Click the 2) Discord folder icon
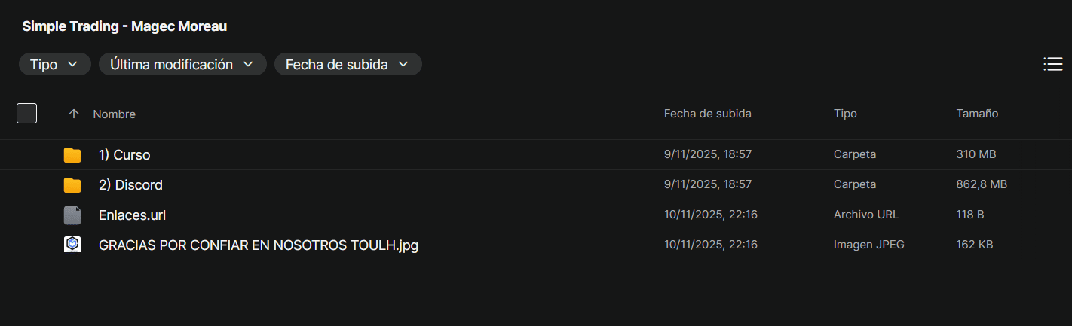The width and height of the screenshot is (1072, 326). coord(72,185)
